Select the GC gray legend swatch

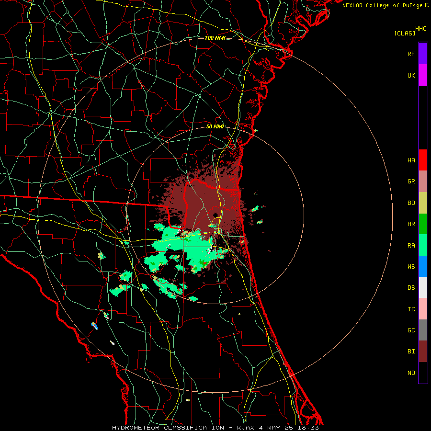point(423,330)
